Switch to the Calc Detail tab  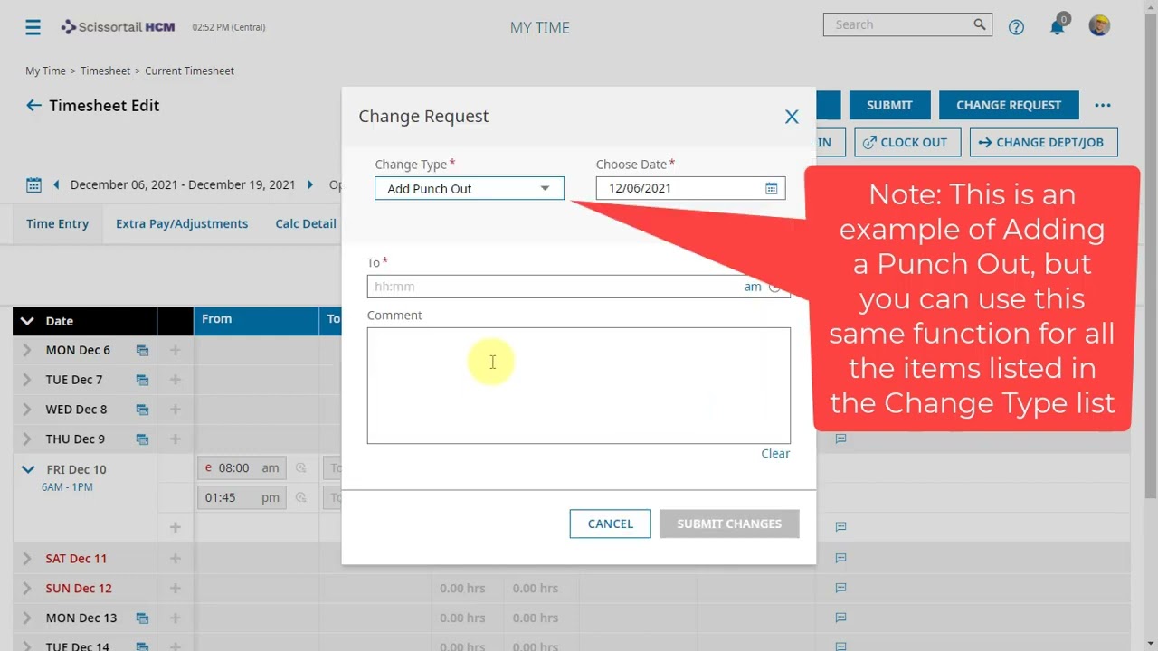click(x=305, y=223)
